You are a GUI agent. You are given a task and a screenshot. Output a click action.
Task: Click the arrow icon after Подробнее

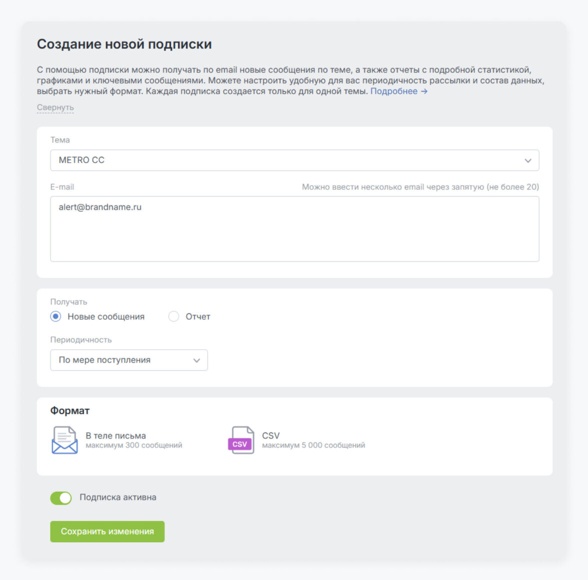(x=424, y=91)
